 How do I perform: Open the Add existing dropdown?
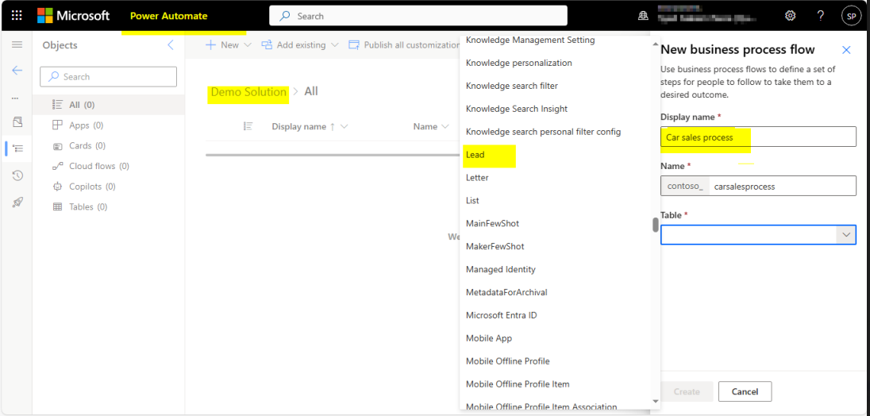[x=300, y=45]
